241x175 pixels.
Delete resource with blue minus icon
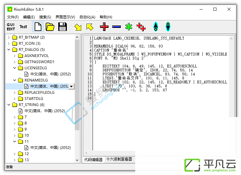[x=117, y=27]
